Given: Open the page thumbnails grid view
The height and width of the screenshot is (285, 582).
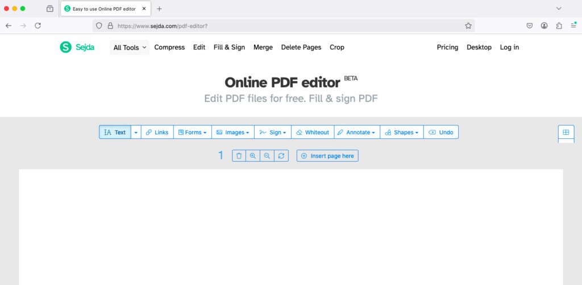Looking at the screenshot, I should pyautogui.click(x=566, y=132).
